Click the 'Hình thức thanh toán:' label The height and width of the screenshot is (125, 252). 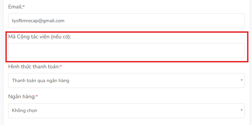[x=34, y=66]
